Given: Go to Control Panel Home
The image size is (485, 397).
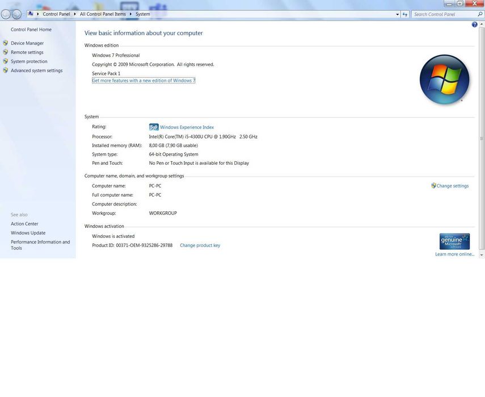Looking at the screenshot, I should tap(31, 30).
